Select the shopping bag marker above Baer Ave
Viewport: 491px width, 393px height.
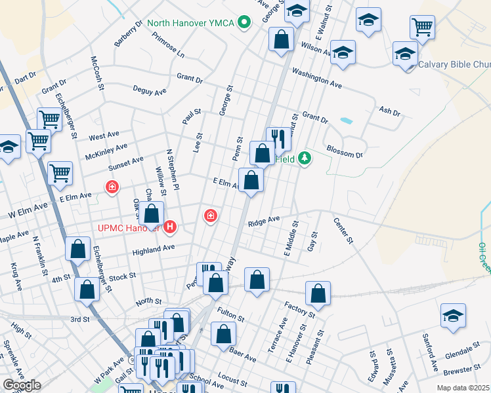coord(223,335)
